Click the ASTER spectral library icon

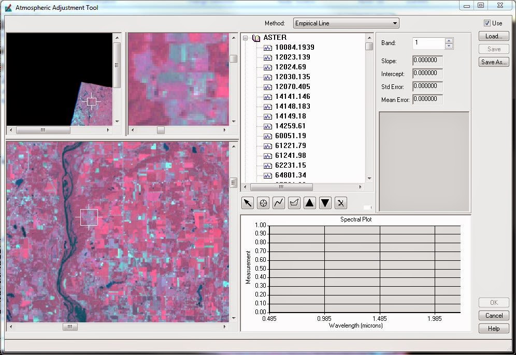coord(256,37)
